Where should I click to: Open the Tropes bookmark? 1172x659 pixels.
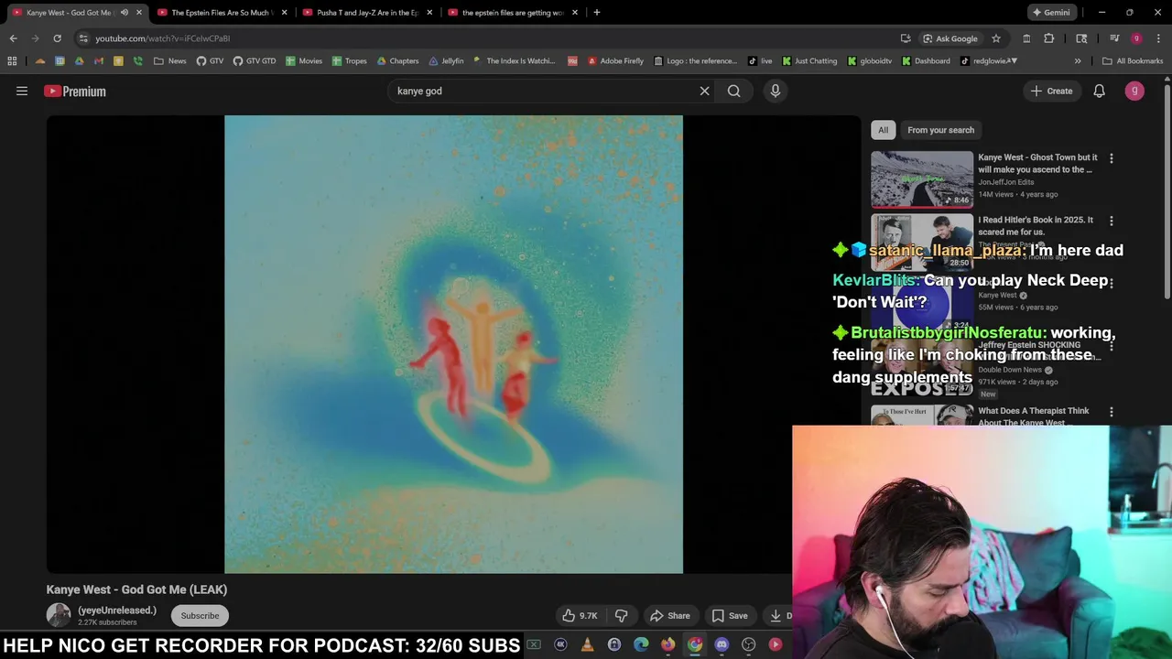[350, 61]
